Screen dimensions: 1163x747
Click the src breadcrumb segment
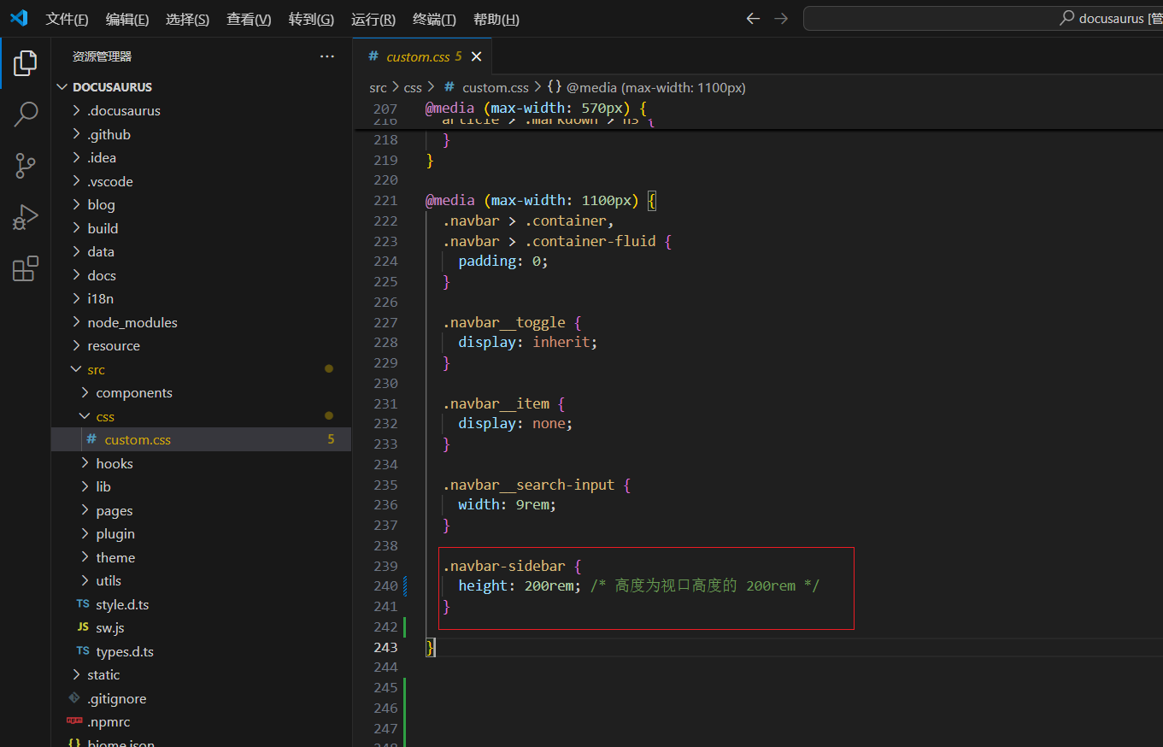[x=378, y=87]
